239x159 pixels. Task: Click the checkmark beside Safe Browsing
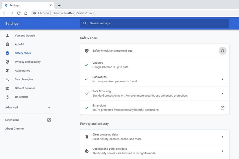click(87, 94)
